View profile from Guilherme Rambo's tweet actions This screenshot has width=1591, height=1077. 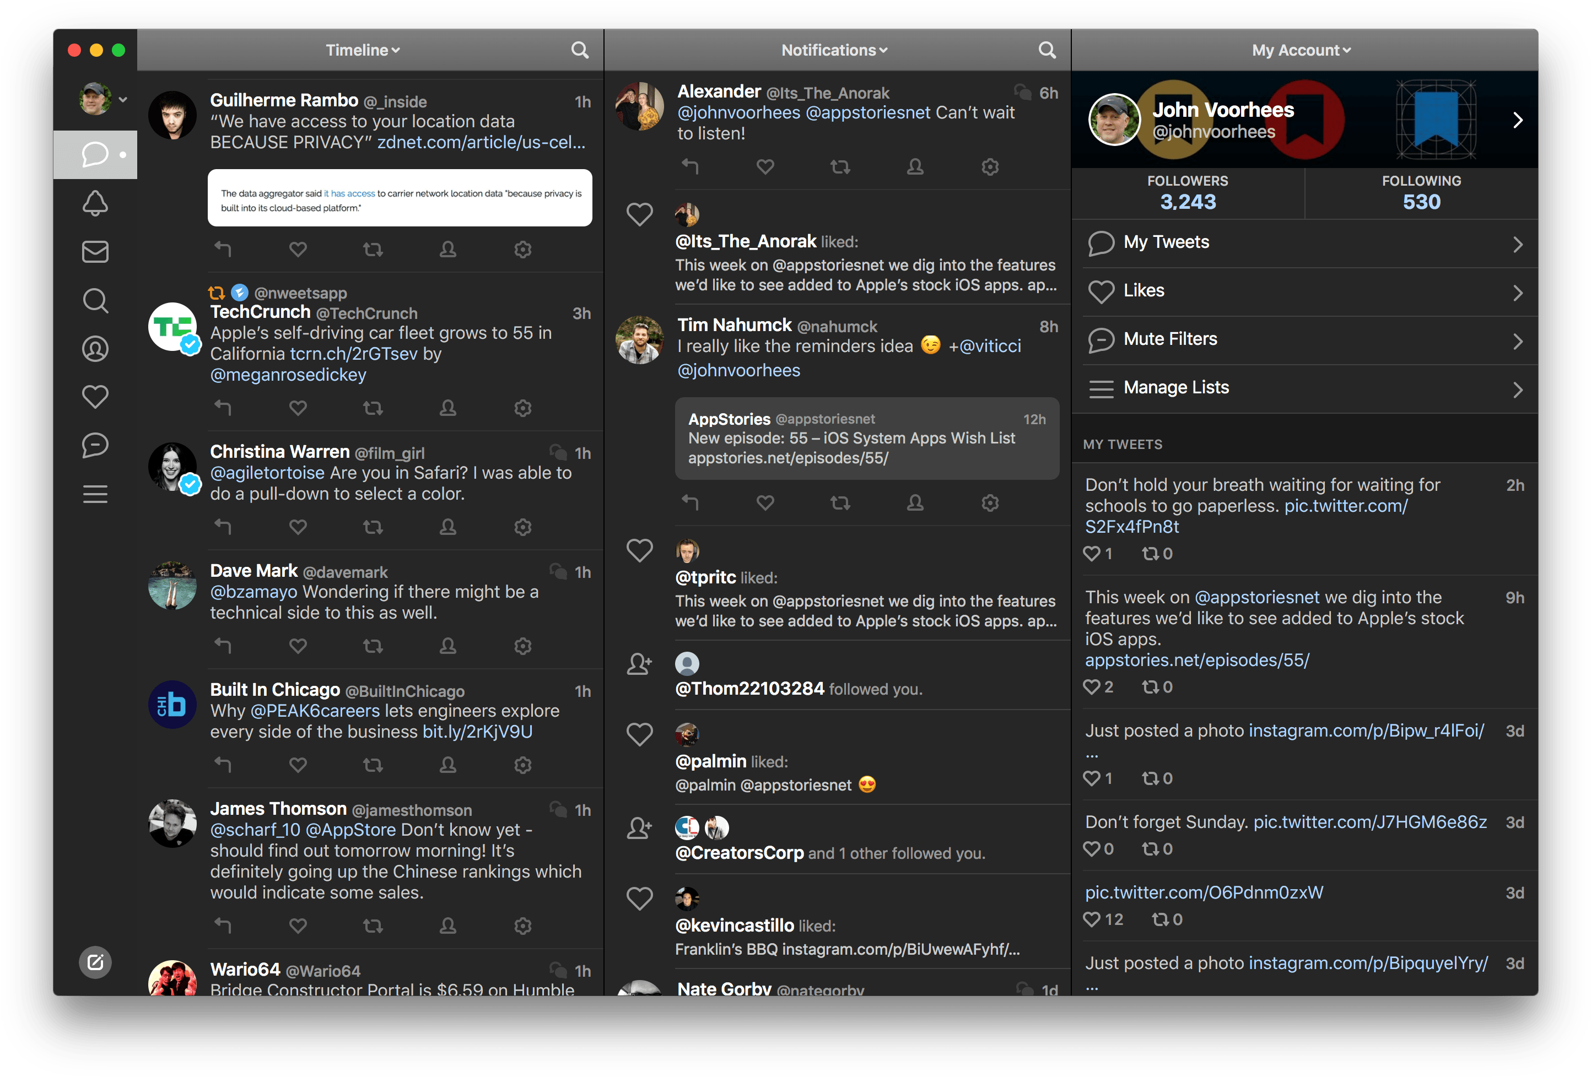pyautogui.click(x=447, y=249)
